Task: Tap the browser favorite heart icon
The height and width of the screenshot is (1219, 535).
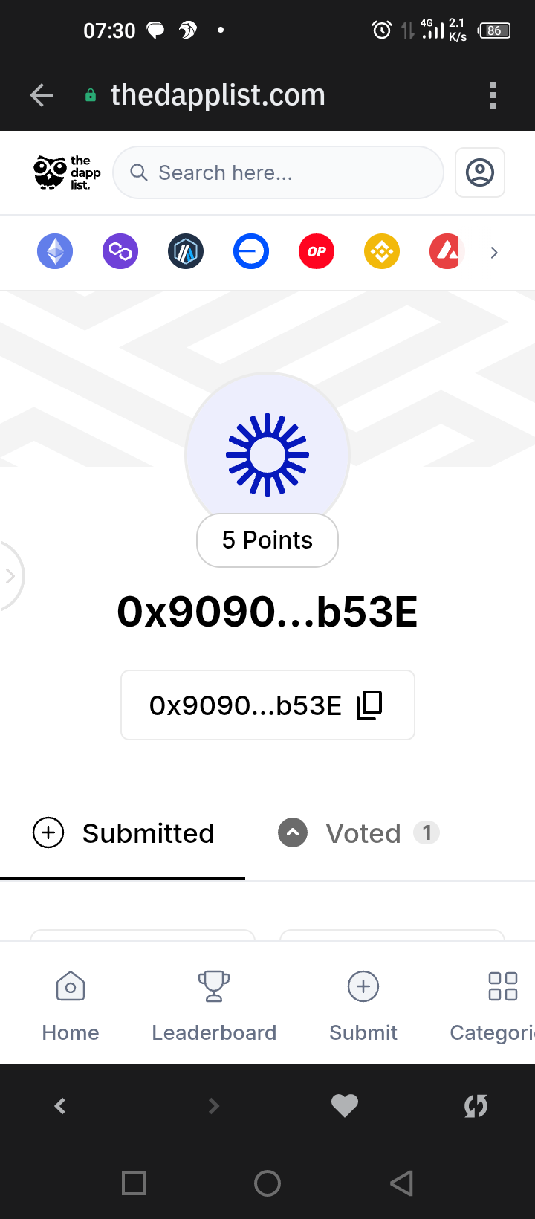Action: click(345, 1106)
